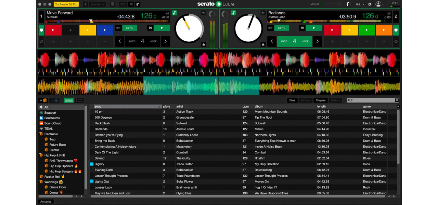Trigger the yellow hot cue on deck 1

pyautogui.click(x=88, y=30)
